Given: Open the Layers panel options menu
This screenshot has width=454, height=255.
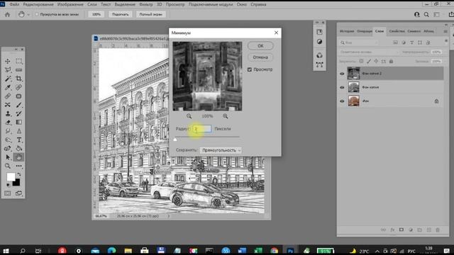Looking at the screenshot, I should coord(445,31).
